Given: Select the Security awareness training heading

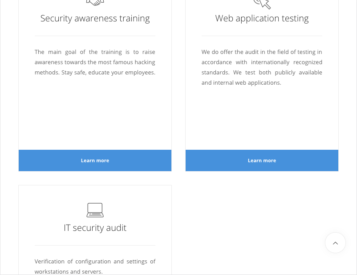Looking at the screenshot, I should click(95, 18).
